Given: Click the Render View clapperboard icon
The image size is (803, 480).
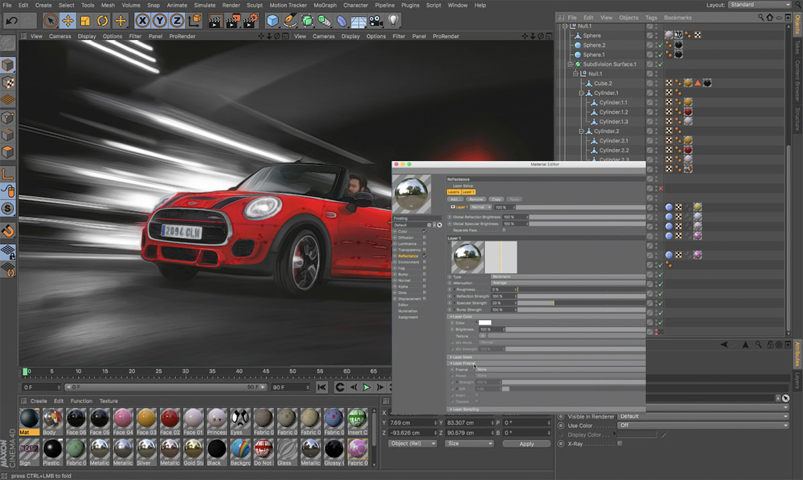Looking at the screenshot, I should tap(217, 21).
